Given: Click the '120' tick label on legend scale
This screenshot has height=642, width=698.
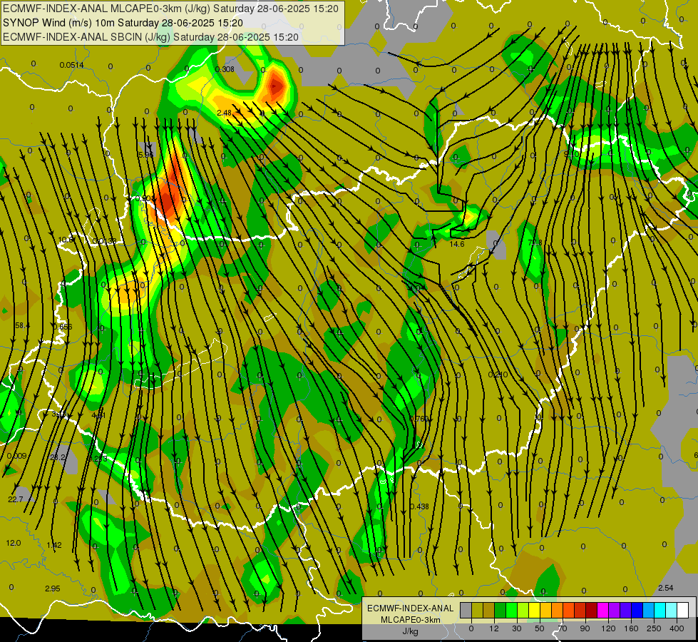Looking at the screenshot, I should [608, 628].
